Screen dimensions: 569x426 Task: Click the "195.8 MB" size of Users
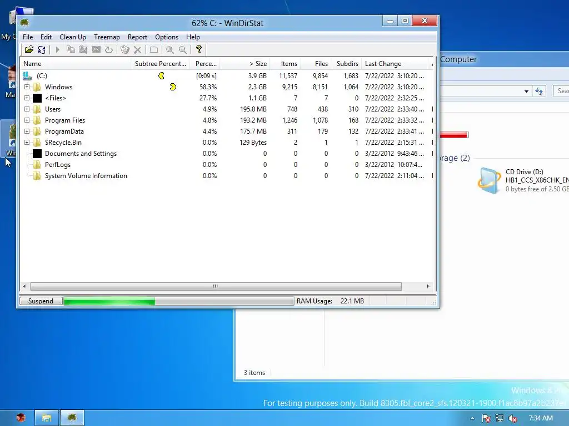click(x=253, y=109)
